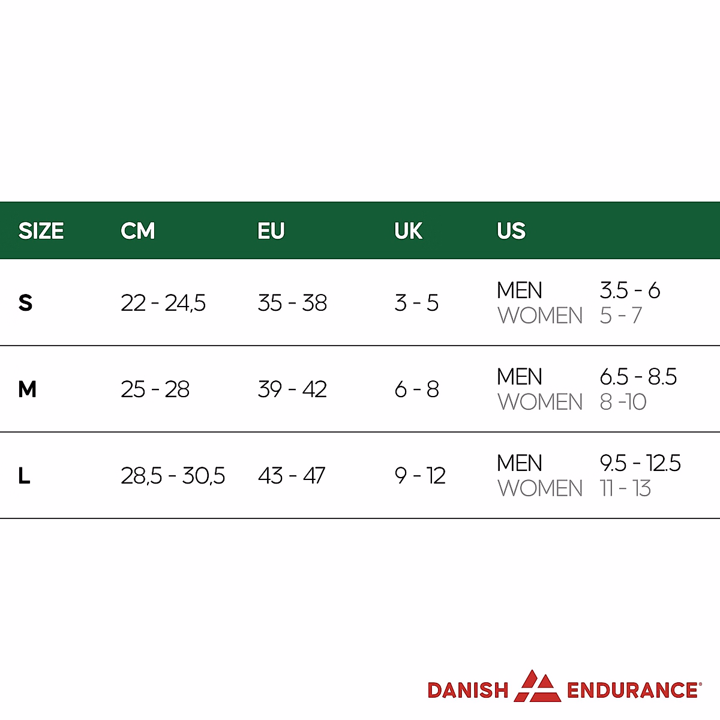Image resolution: width=720 pixels, height=720 pixels.
Task: Click the UK column header
Action: pyautogui.click(x=408, y=231)
